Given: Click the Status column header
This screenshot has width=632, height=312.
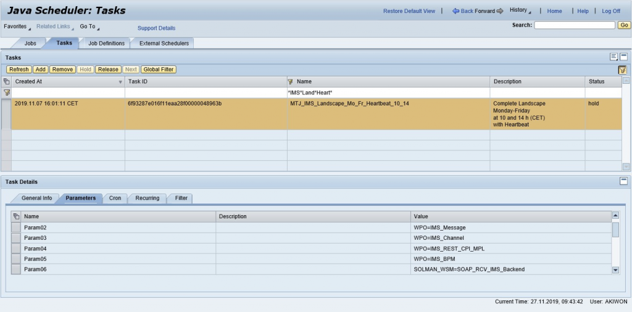Looking at the screenshot, I should pyautogui.click(x=603, y=81).
